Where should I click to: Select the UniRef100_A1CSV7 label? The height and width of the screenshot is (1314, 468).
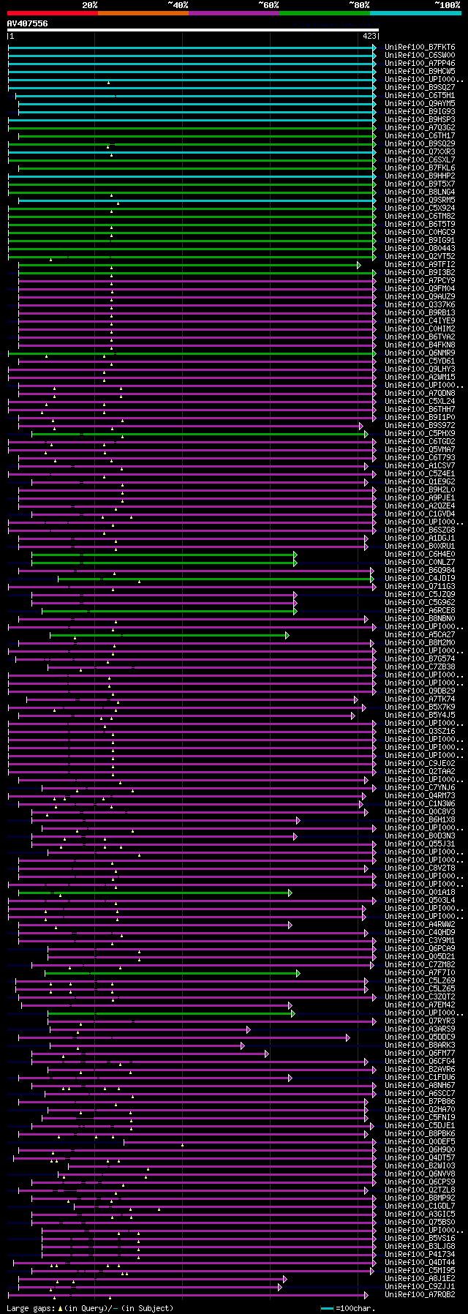pyautogui.click(x=420, y=465)
